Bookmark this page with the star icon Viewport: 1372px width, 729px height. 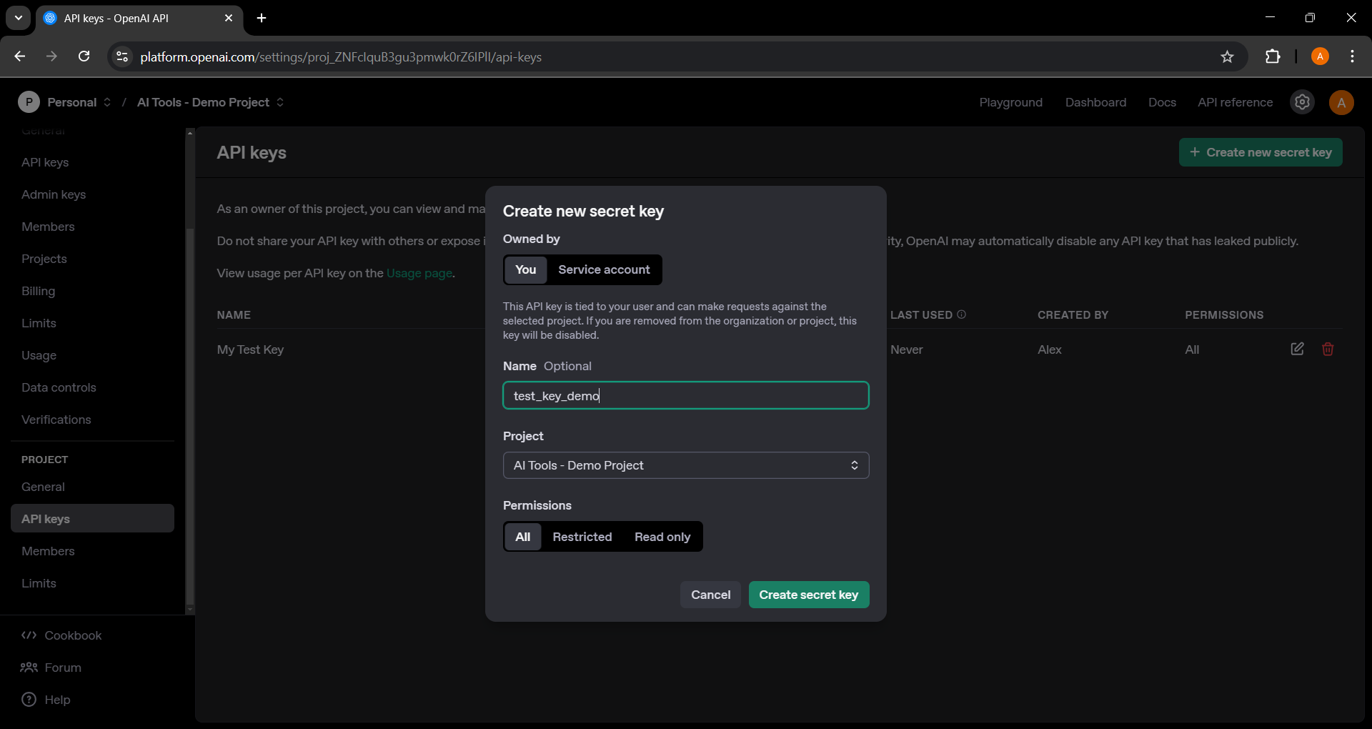tap(1227, 57)
